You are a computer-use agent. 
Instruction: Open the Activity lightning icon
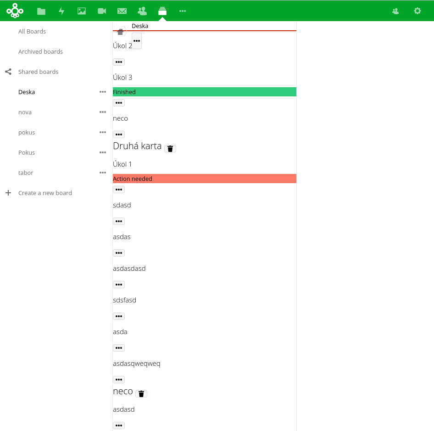61,11
